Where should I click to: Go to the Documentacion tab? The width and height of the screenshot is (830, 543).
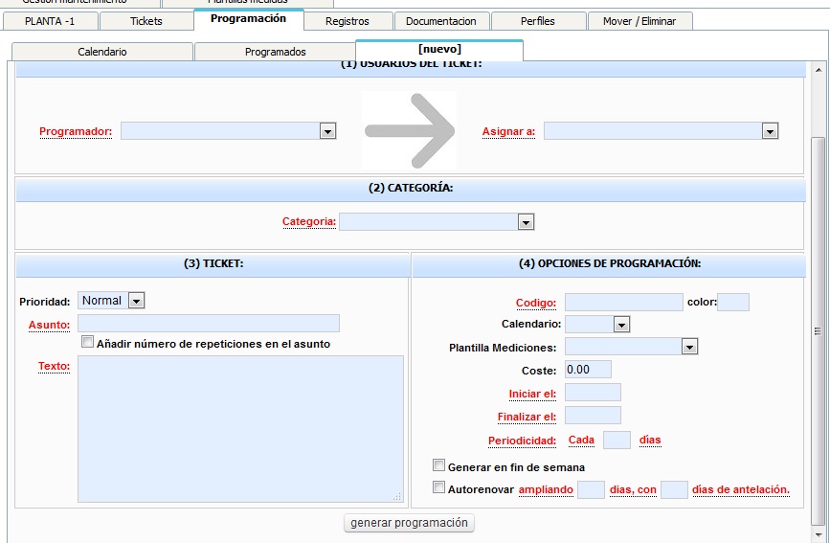[441, 21]
